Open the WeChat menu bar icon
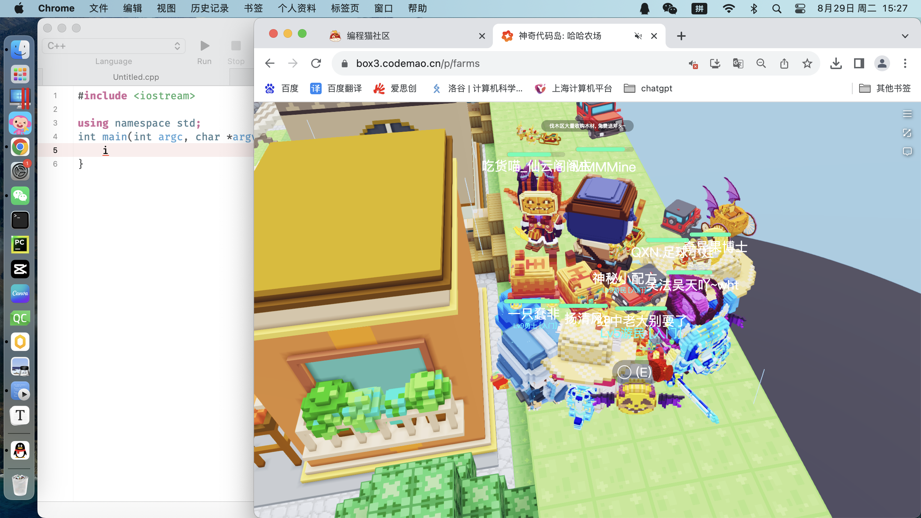 (670, 9)
